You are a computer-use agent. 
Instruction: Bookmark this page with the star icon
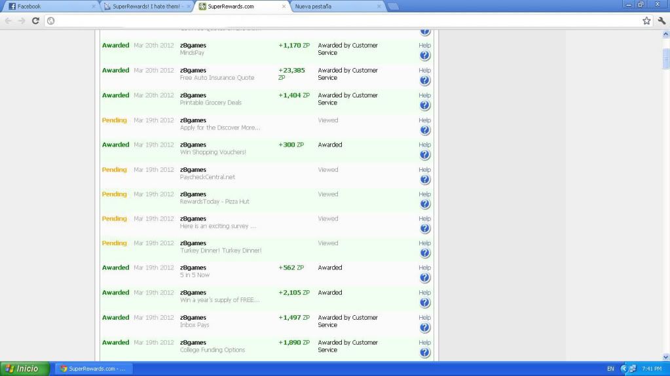point(646,20)
